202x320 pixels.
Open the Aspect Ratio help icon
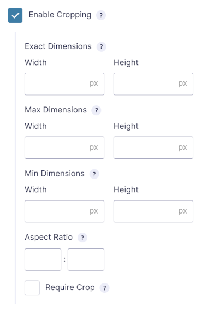point(82,238)
